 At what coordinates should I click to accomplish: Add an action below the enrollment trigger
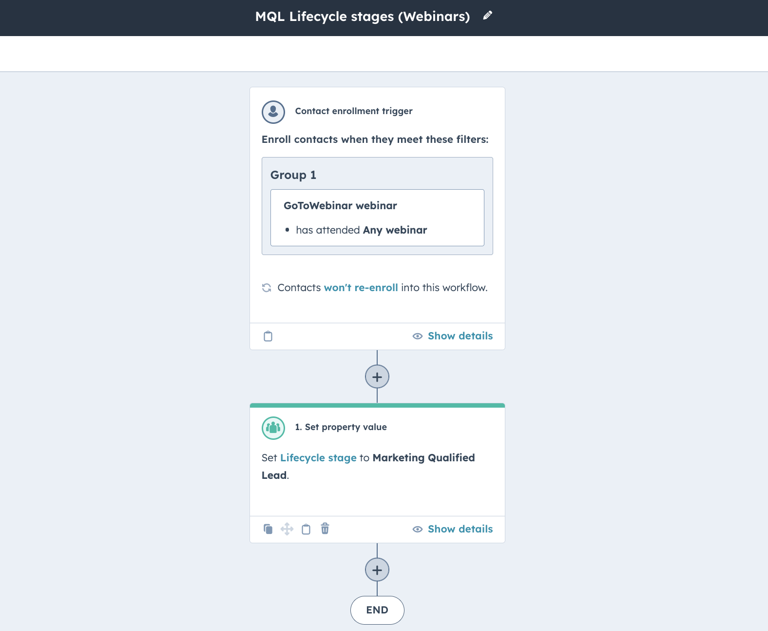(377, 376)
